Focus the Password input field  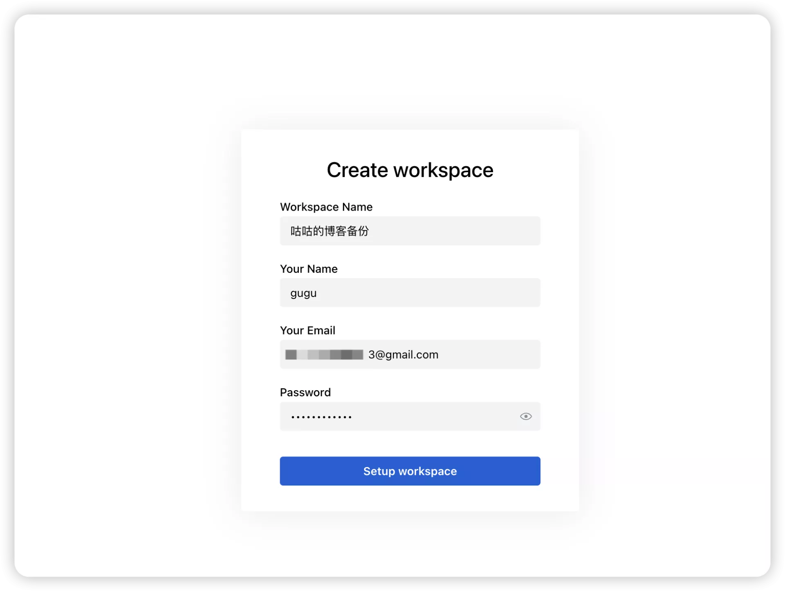pyautogui.click(x=410, y=416)
